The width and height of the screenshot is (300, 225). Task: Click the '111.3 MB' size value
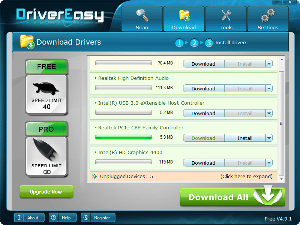(164, 88)
